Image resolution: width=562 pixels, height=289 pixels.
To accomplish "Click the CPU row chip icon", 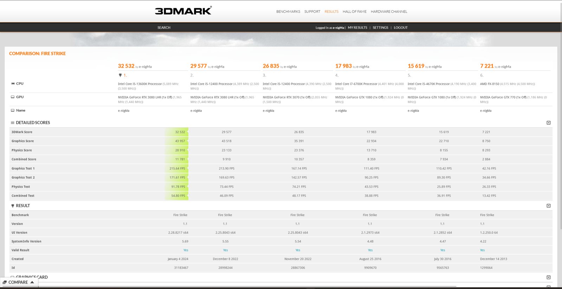I will coord(13,84).
